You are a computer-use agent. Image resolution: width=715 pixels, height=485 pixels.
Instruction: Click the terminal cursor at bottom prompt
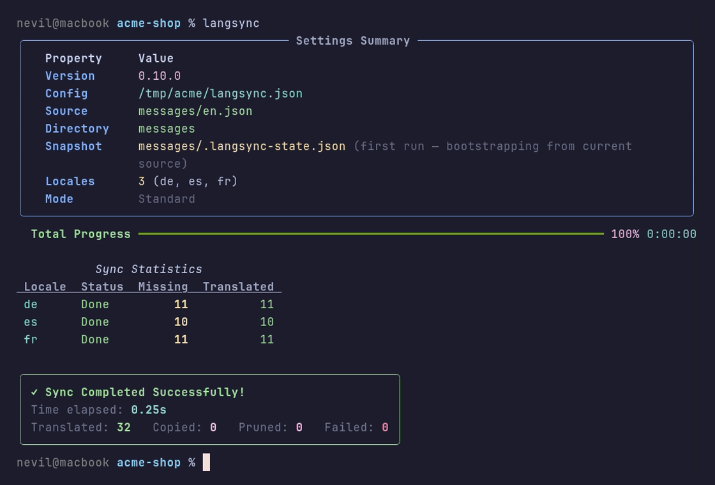(206, 462)
